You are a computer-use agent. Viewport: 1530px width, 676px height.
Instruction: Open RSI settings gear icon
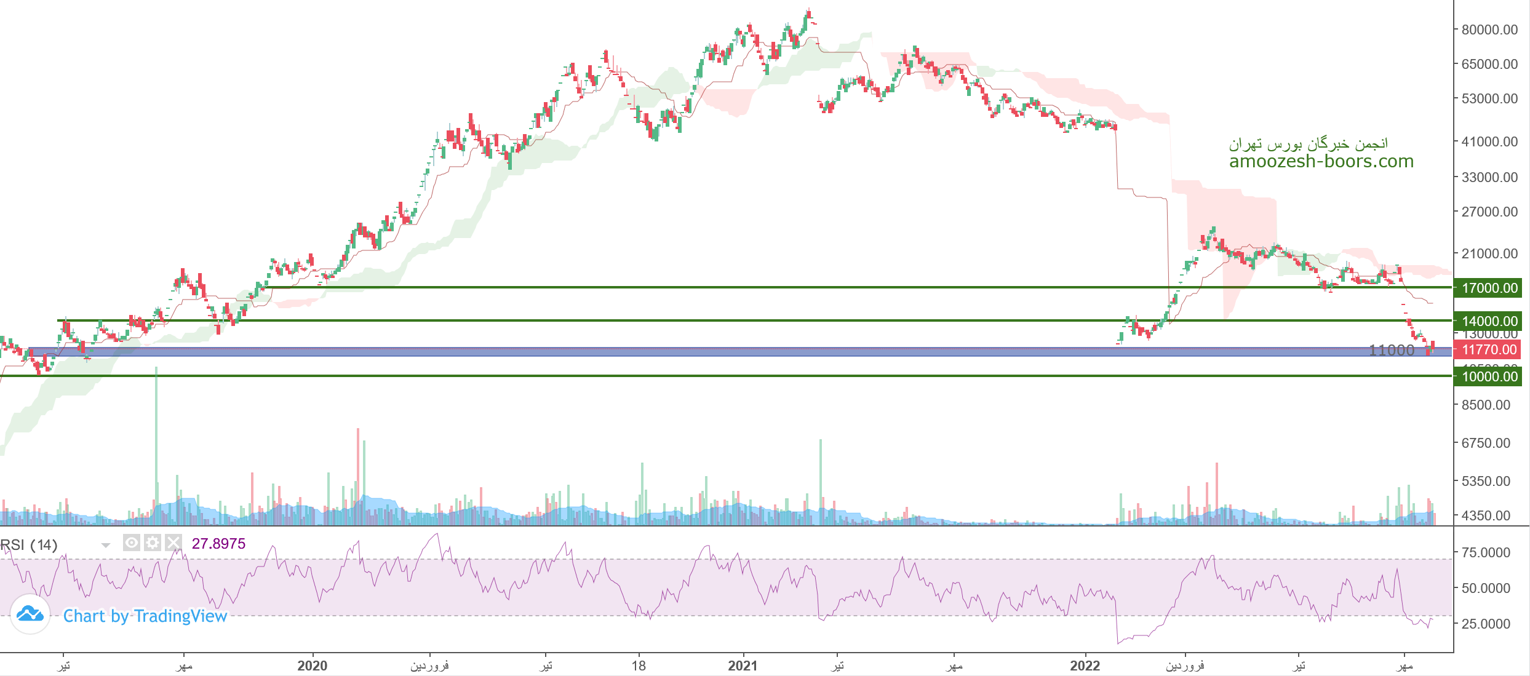coord(152,543)
